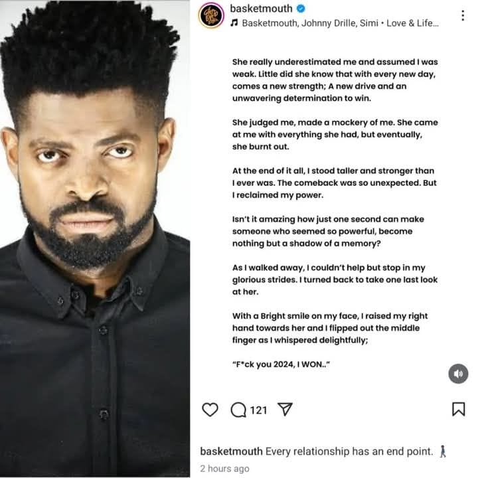Tap the blue verified badge beside basketmouth
The image size is (478, 478).
pos(301,9)
